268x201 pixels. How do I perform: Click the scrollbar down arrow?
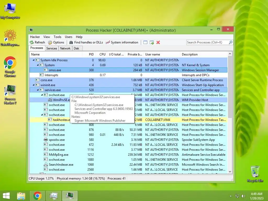point(230,172)
